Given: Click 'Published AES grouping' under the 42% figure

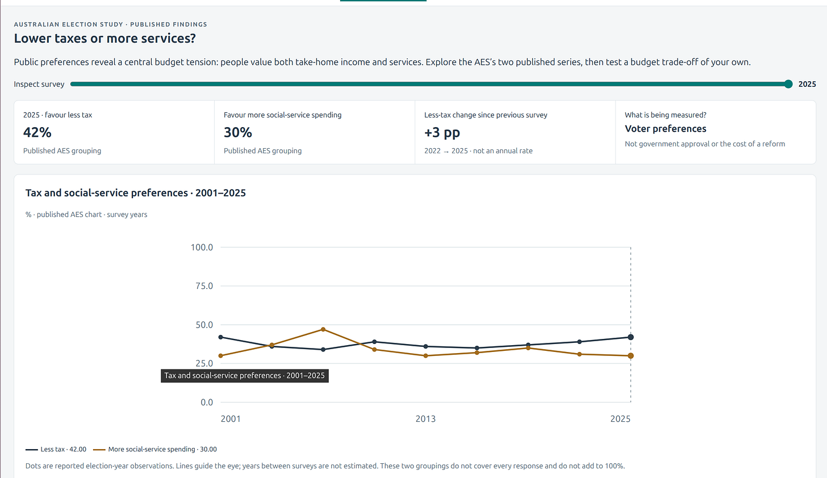Looking at the screenshot, I should [x=62, y=150].
